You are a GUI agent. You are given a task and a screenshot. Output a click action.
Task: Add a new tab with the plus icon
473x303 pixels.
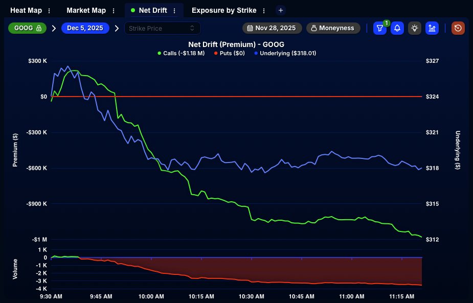280,10
